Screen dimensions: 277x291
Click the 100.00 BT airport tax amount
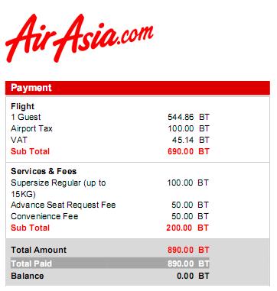pyautogui.click(x=188, y=128)
